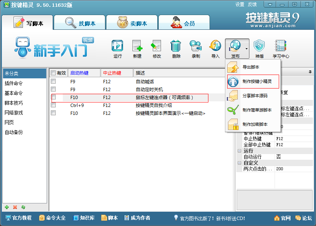Collapse the 运行 property group
316x226 pixels.
(239, 151)
